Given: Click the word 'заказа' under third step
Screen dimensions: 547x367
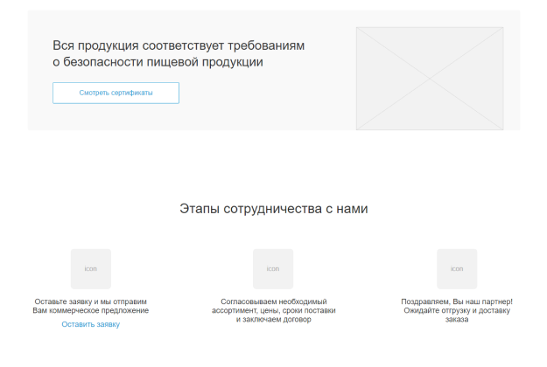Looking at the screenshot, I should 456,320.
